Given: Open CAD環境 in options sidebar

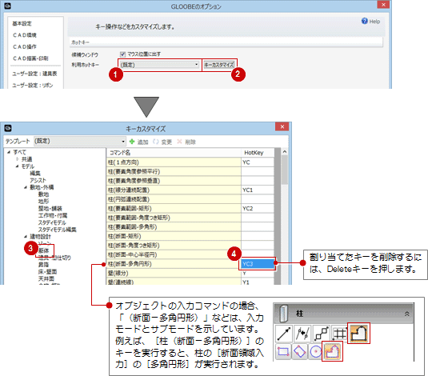Looking at the screenshot, I should point(25,35).
